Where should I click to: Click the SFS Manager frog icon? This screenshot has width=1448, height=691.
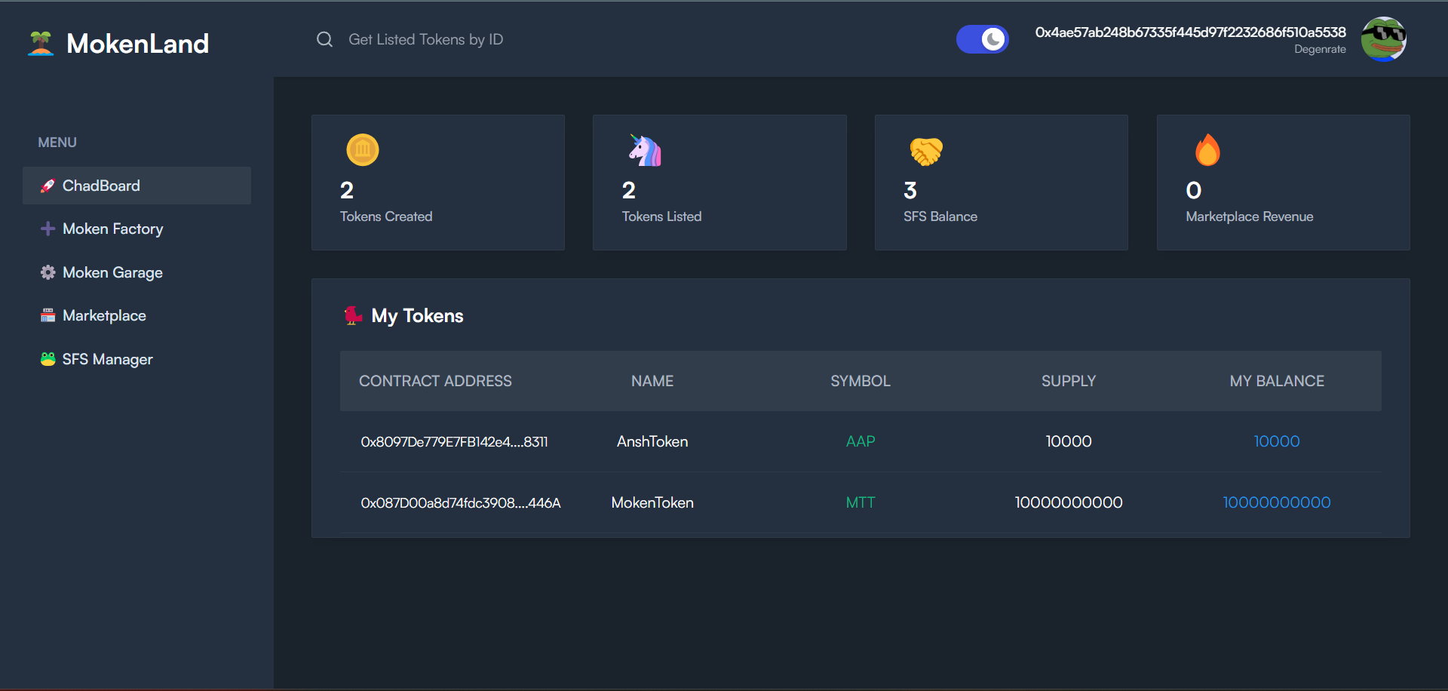(48, 359)
